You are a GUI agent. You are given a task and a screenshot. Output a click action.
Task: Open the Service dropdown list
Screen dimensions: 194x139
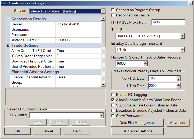pyautogui.click(x=103, y=11)
